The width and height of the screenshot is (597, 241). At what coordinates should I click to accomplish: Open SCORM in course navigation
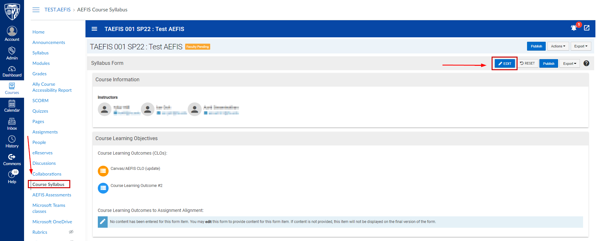click(41, 101)
